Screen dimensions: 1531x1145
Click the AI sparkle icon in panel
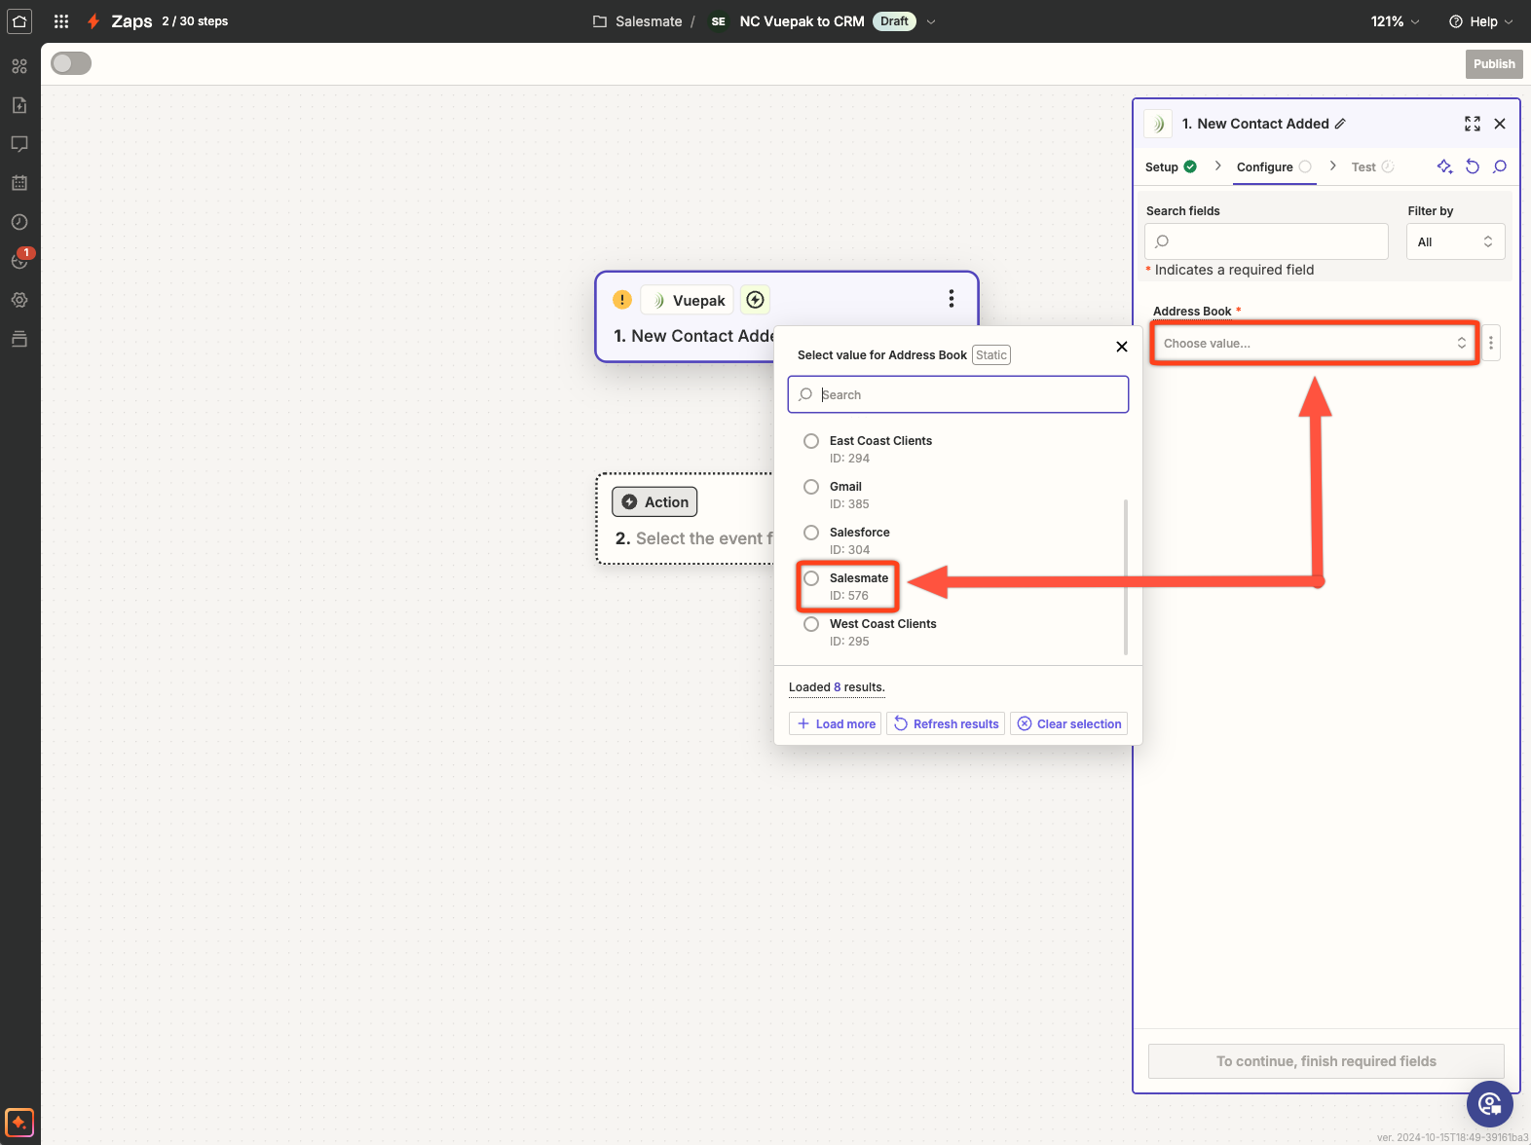click(1445, 166)
